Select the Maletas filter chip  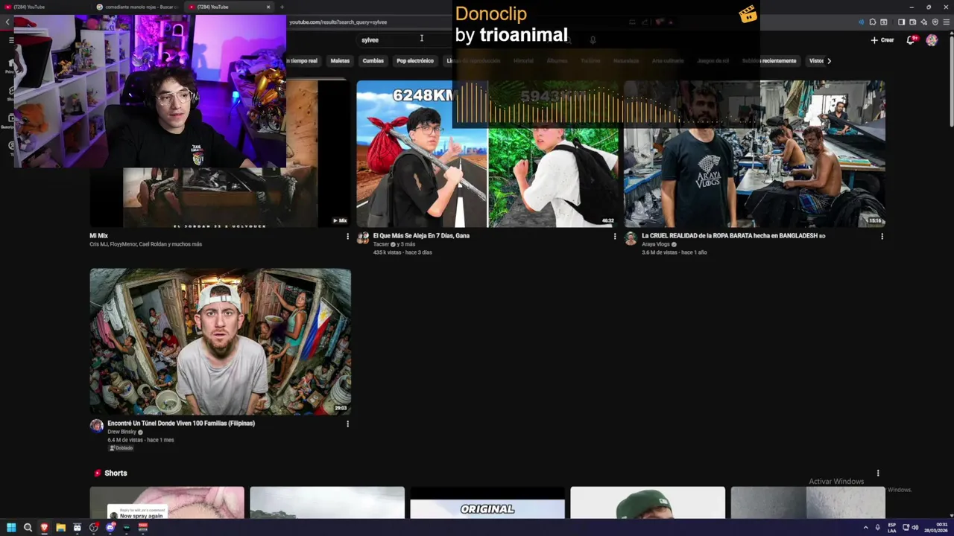coord(340,61)
